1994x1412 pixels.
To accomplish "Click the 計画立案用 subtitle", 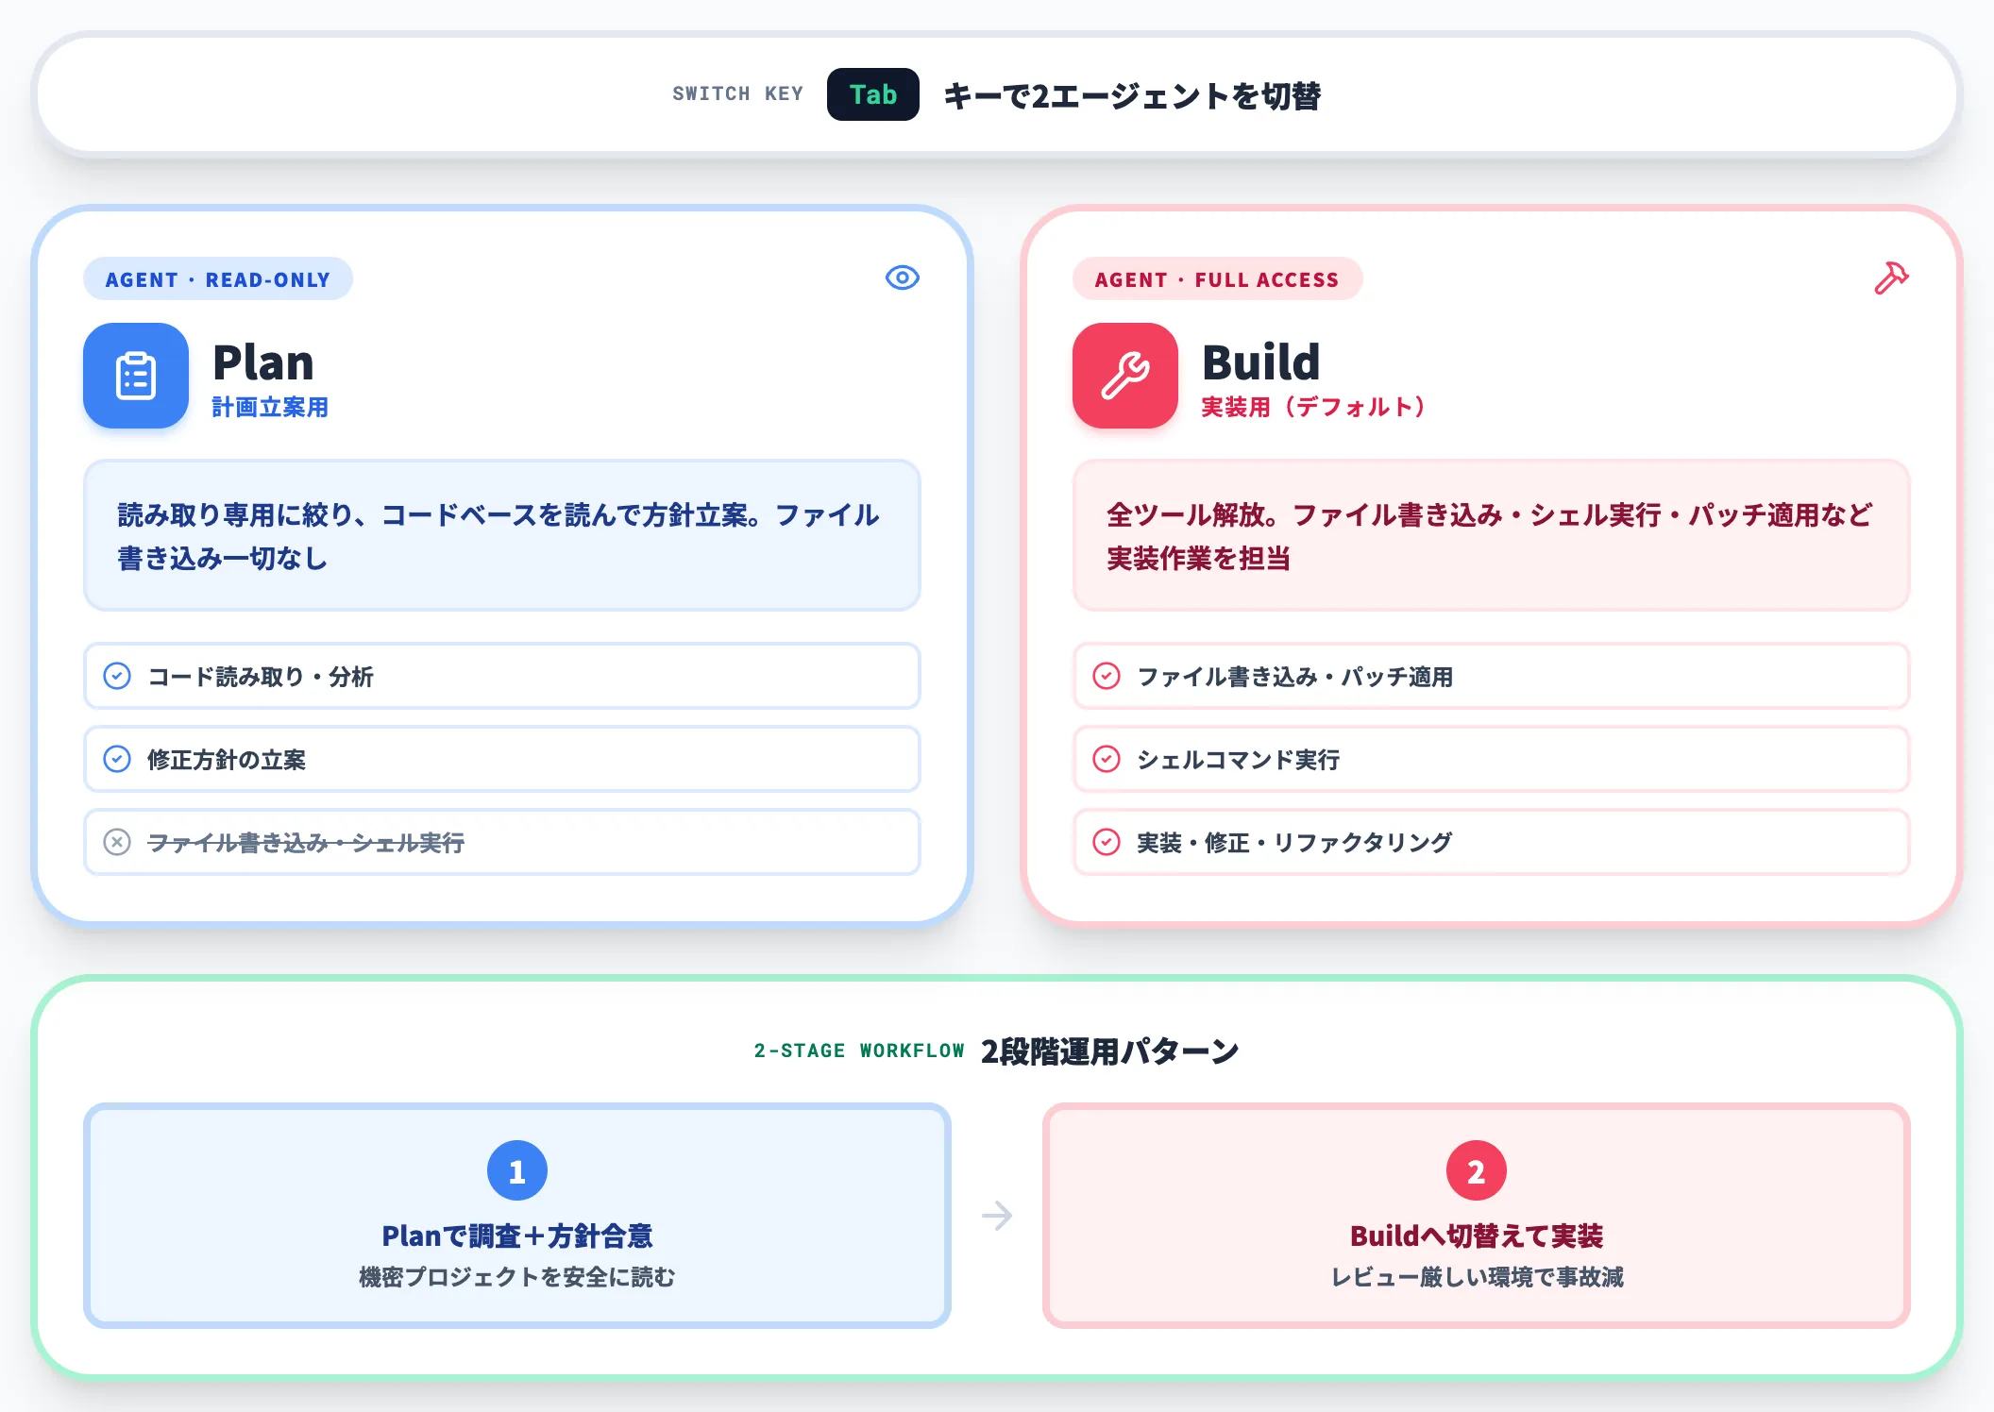I will click(270, 408).
